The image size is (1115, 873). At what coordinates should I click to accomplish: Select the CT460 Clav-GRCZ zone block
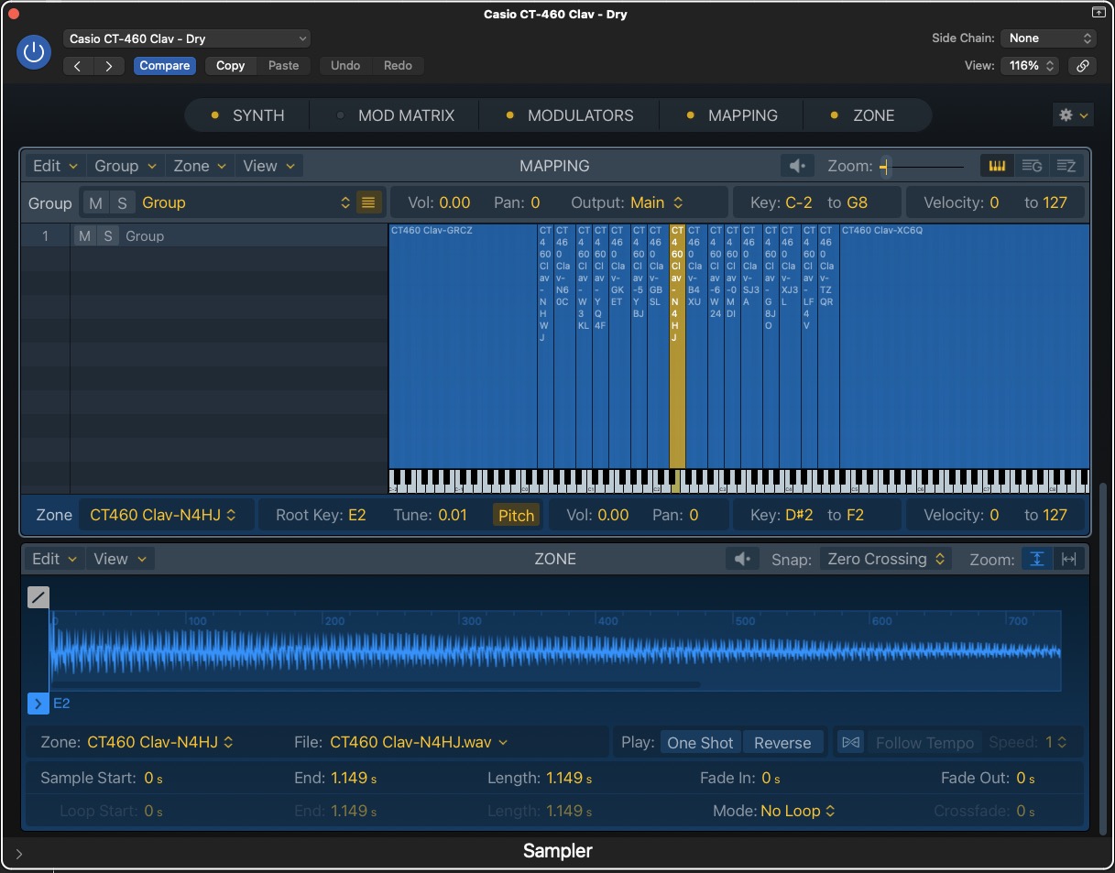[x=463, y=346]
